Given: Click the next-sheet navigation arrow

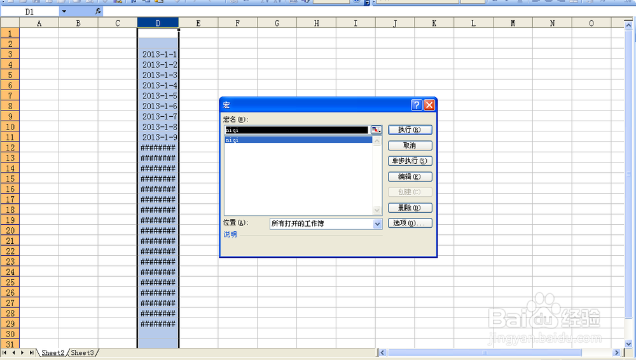Looking at the screenshot, I should pyautogui.click(x=22, y=353).
